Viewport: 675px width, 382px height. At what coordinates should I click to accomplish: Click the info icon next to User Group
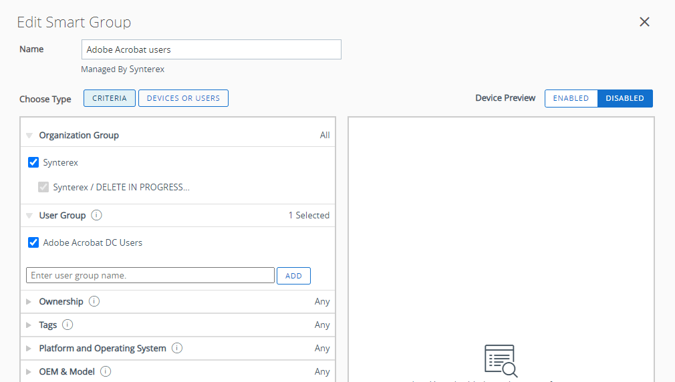(96, 215)
